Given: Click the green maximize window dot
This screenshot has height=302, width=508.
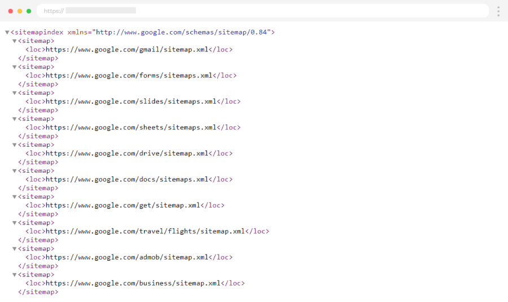Looking at the screenshot, I should 29,11.
